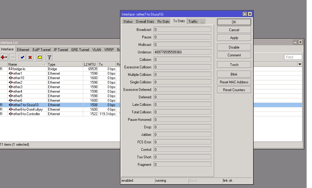Switch to the Rx Stats tab

pyautogui.click(x=163, y=22)
